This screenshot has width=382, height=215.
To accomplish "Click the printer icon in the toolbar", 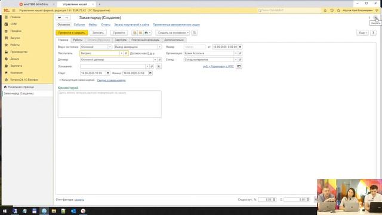I will click(x=146, y=33).
